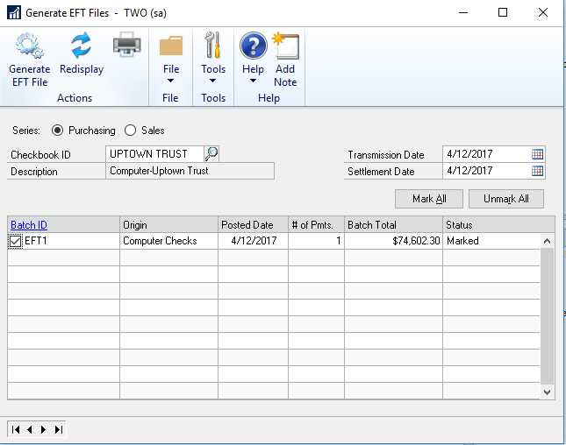Select the Sales series radio button
This screenshot has height=445, width=566.
(130, 130)
